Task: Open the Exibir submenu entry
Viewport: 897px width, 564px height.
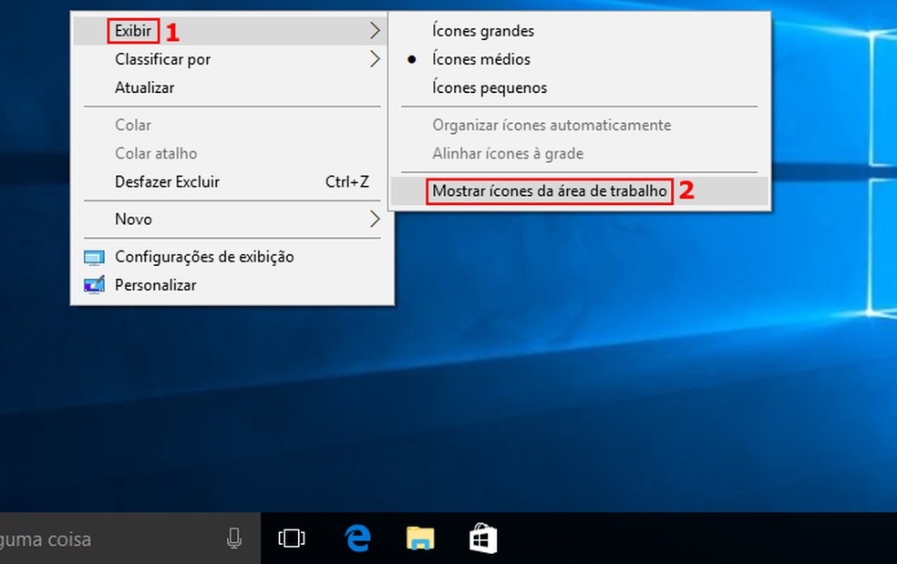Action: click(x=232, y=30)
